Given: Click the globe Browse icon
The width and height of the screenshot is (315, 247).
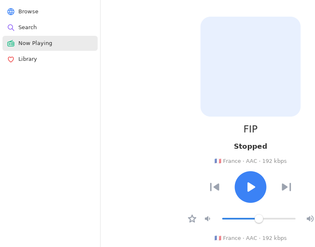Looking at the screenshot, I should coord(11,12).
